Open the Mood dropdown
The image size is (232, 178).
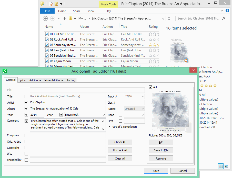(143, 115)
